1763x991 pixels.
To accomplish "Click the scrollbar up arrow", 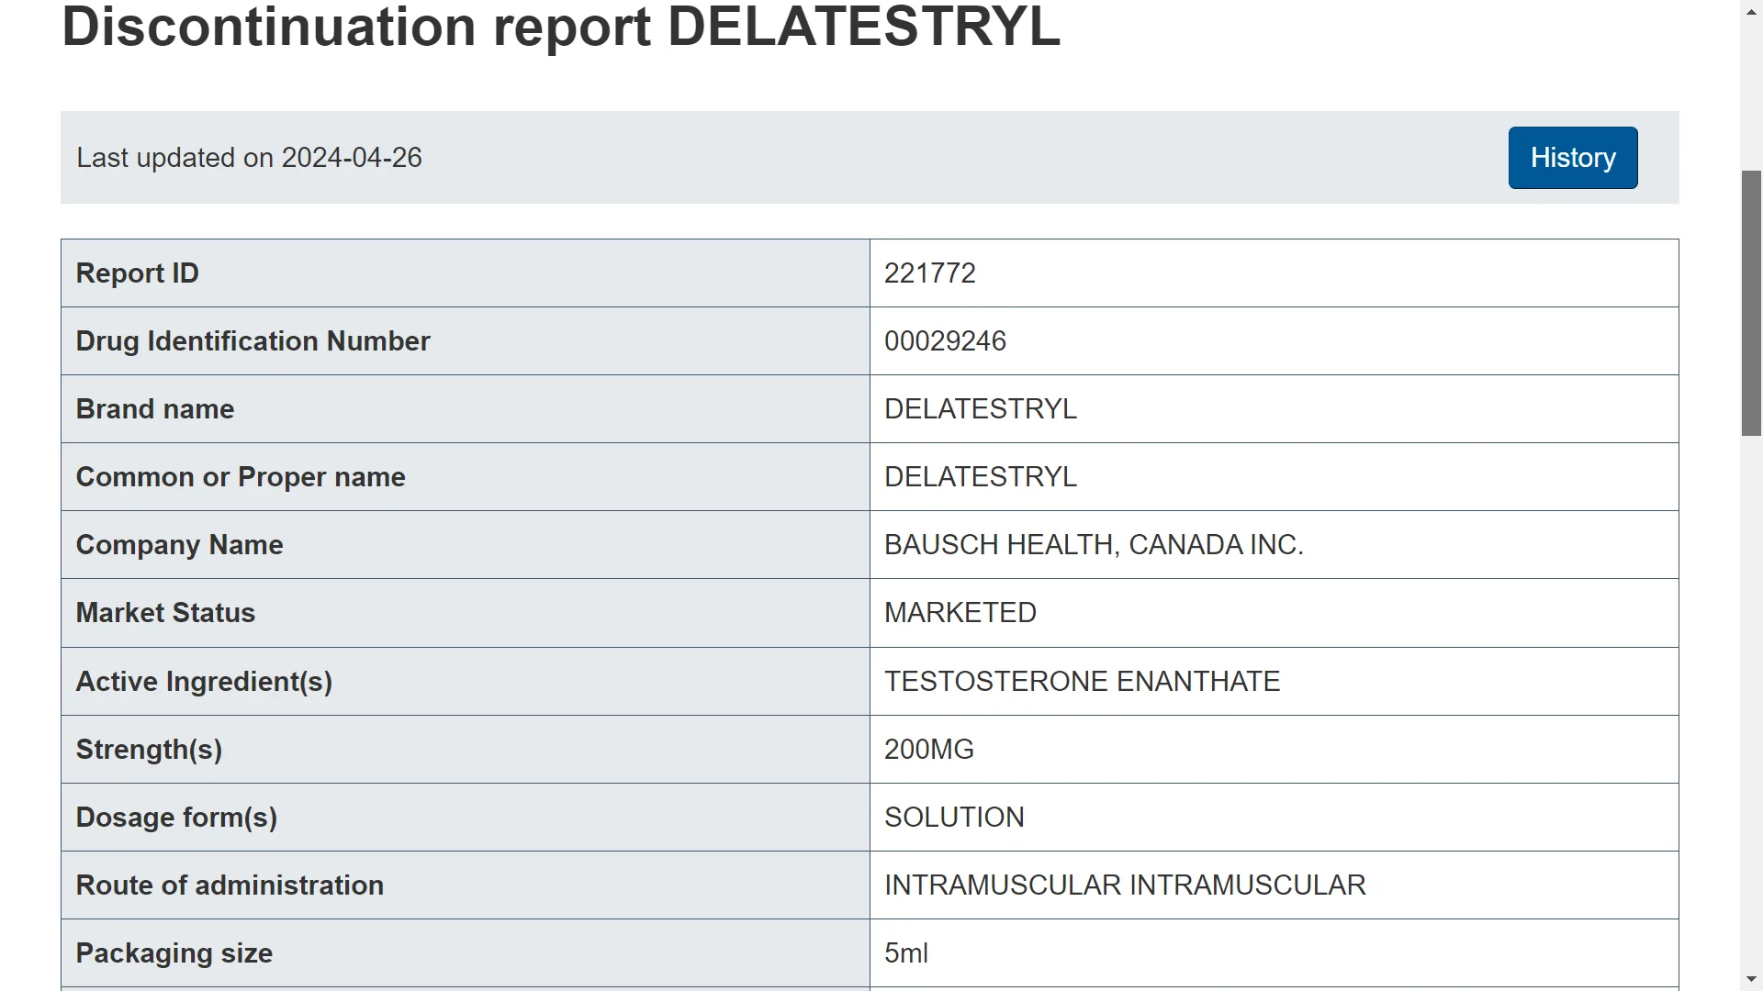I will click(x=1751, y=9).
